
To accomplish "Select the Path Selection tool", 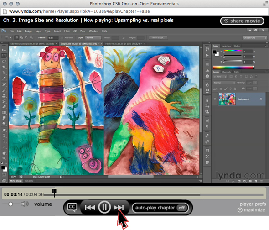I will [4, 141].
